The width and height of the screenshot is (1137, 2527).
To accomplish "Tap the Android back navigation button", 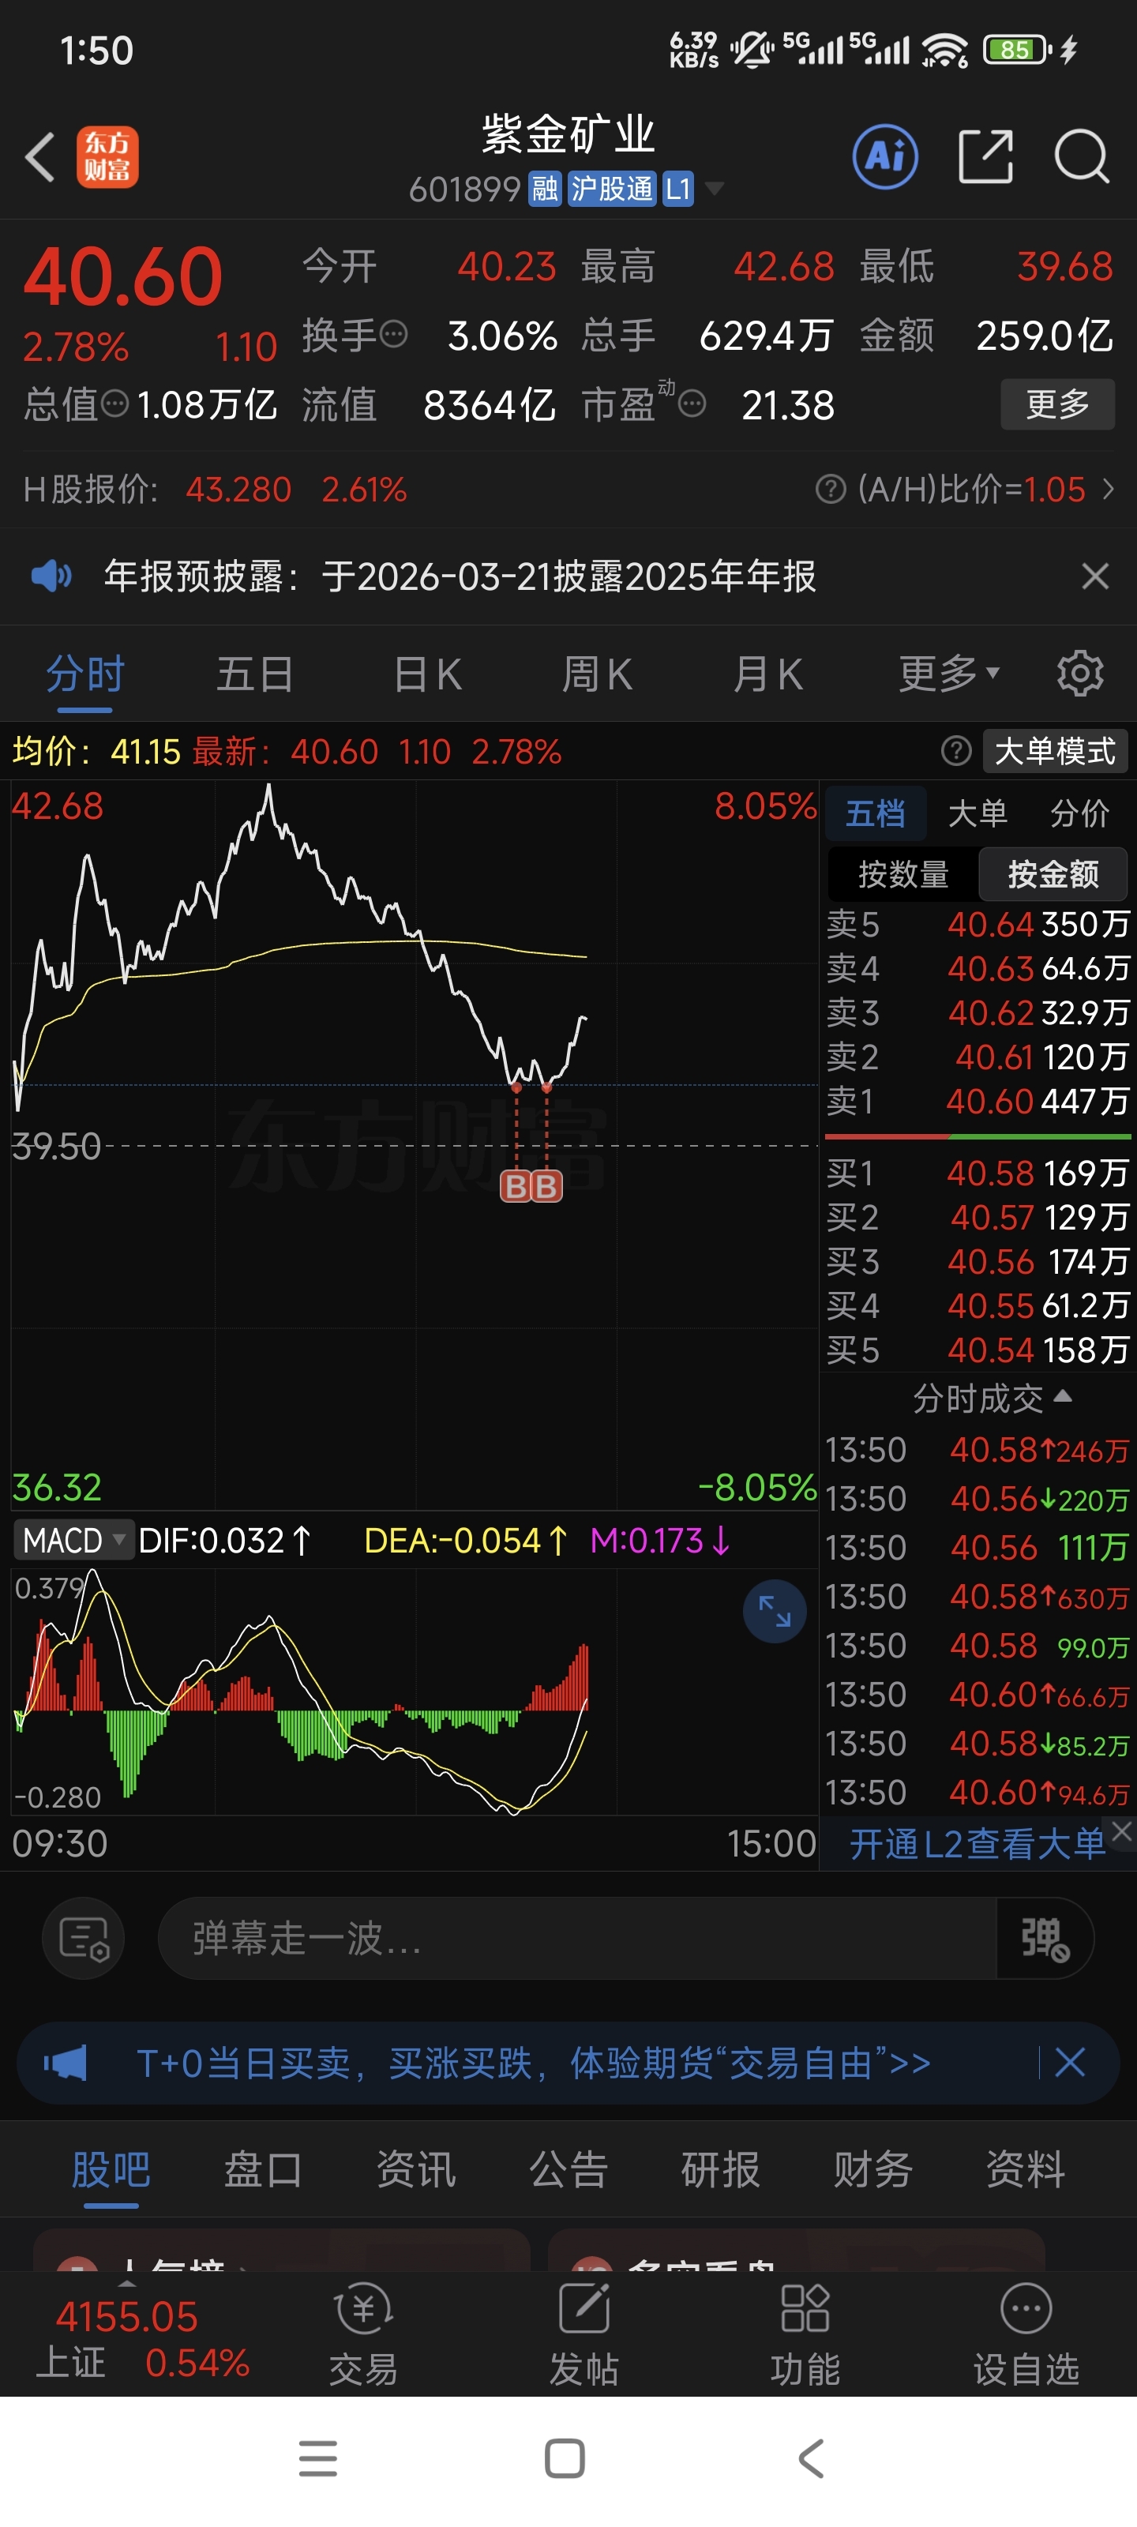I will [x=812, y=2458].
